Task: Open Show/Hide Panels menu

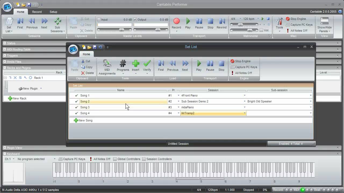Action: click(324, 25)
